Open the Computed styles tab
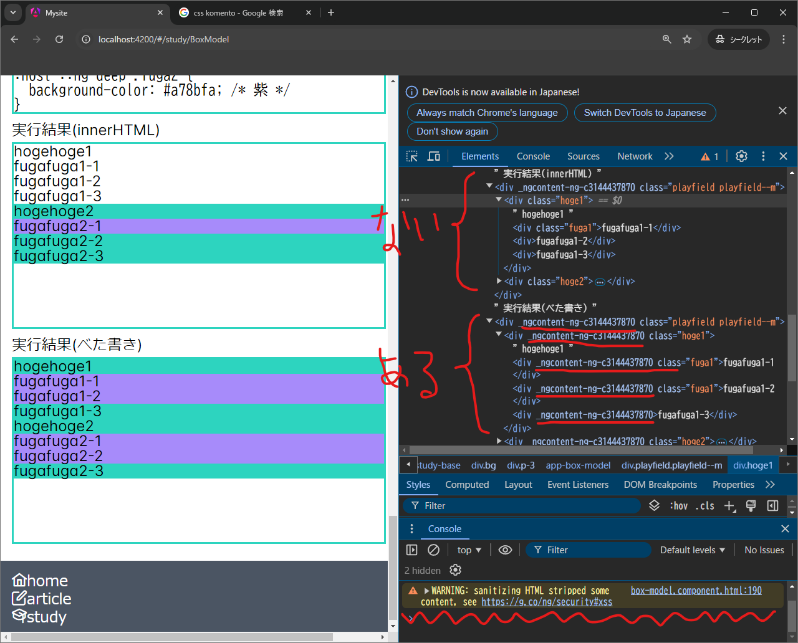Viewport: 798px width, 643px height. coord(467,485)
